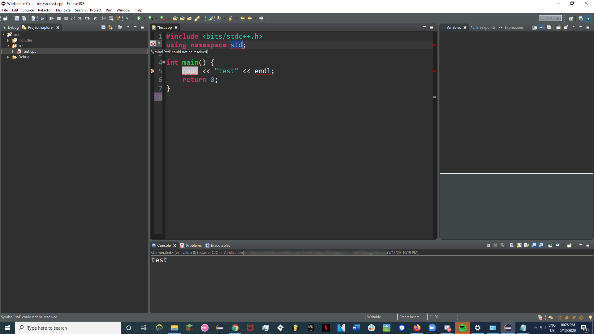Switch to the Expressions tab
The image size is (594, 334).
[511, 28]
